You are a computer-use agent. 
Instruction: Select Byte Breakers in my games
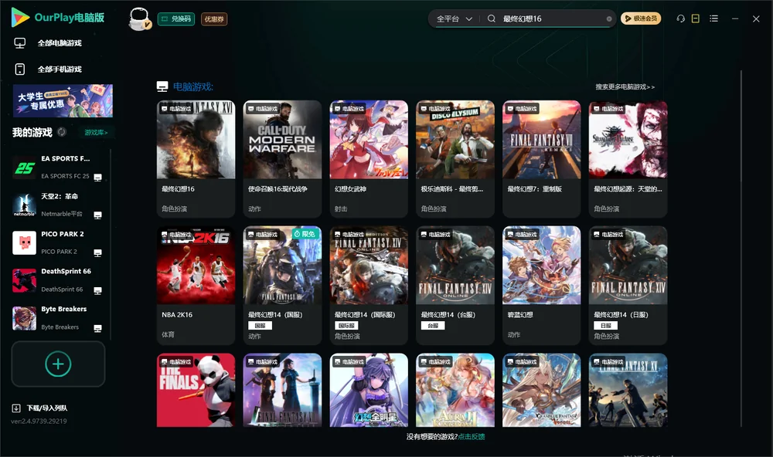click(58, 318)
